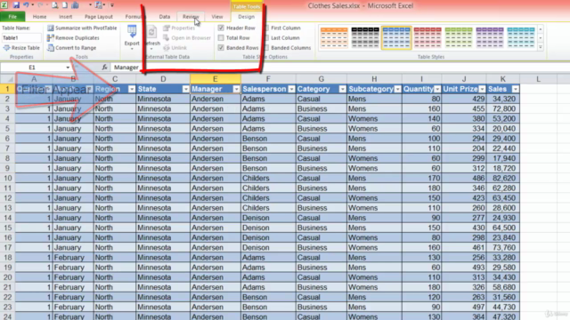Open the Manager column filter dropdown
570x320 pixels.
tap(236, 89)
